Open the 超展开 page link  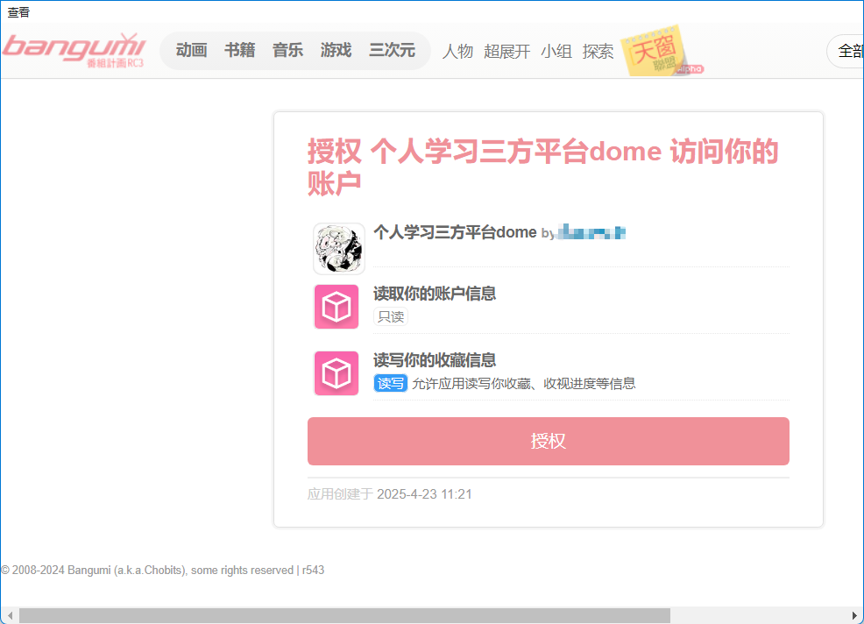coord(506,51)
